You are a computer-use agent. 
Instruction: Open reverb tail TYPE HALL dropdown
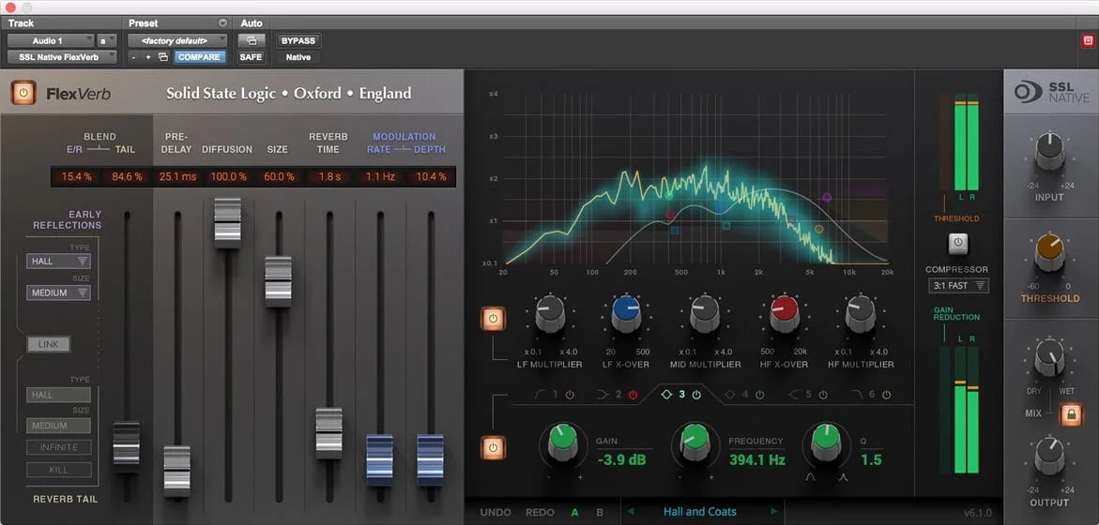point(58,395)
